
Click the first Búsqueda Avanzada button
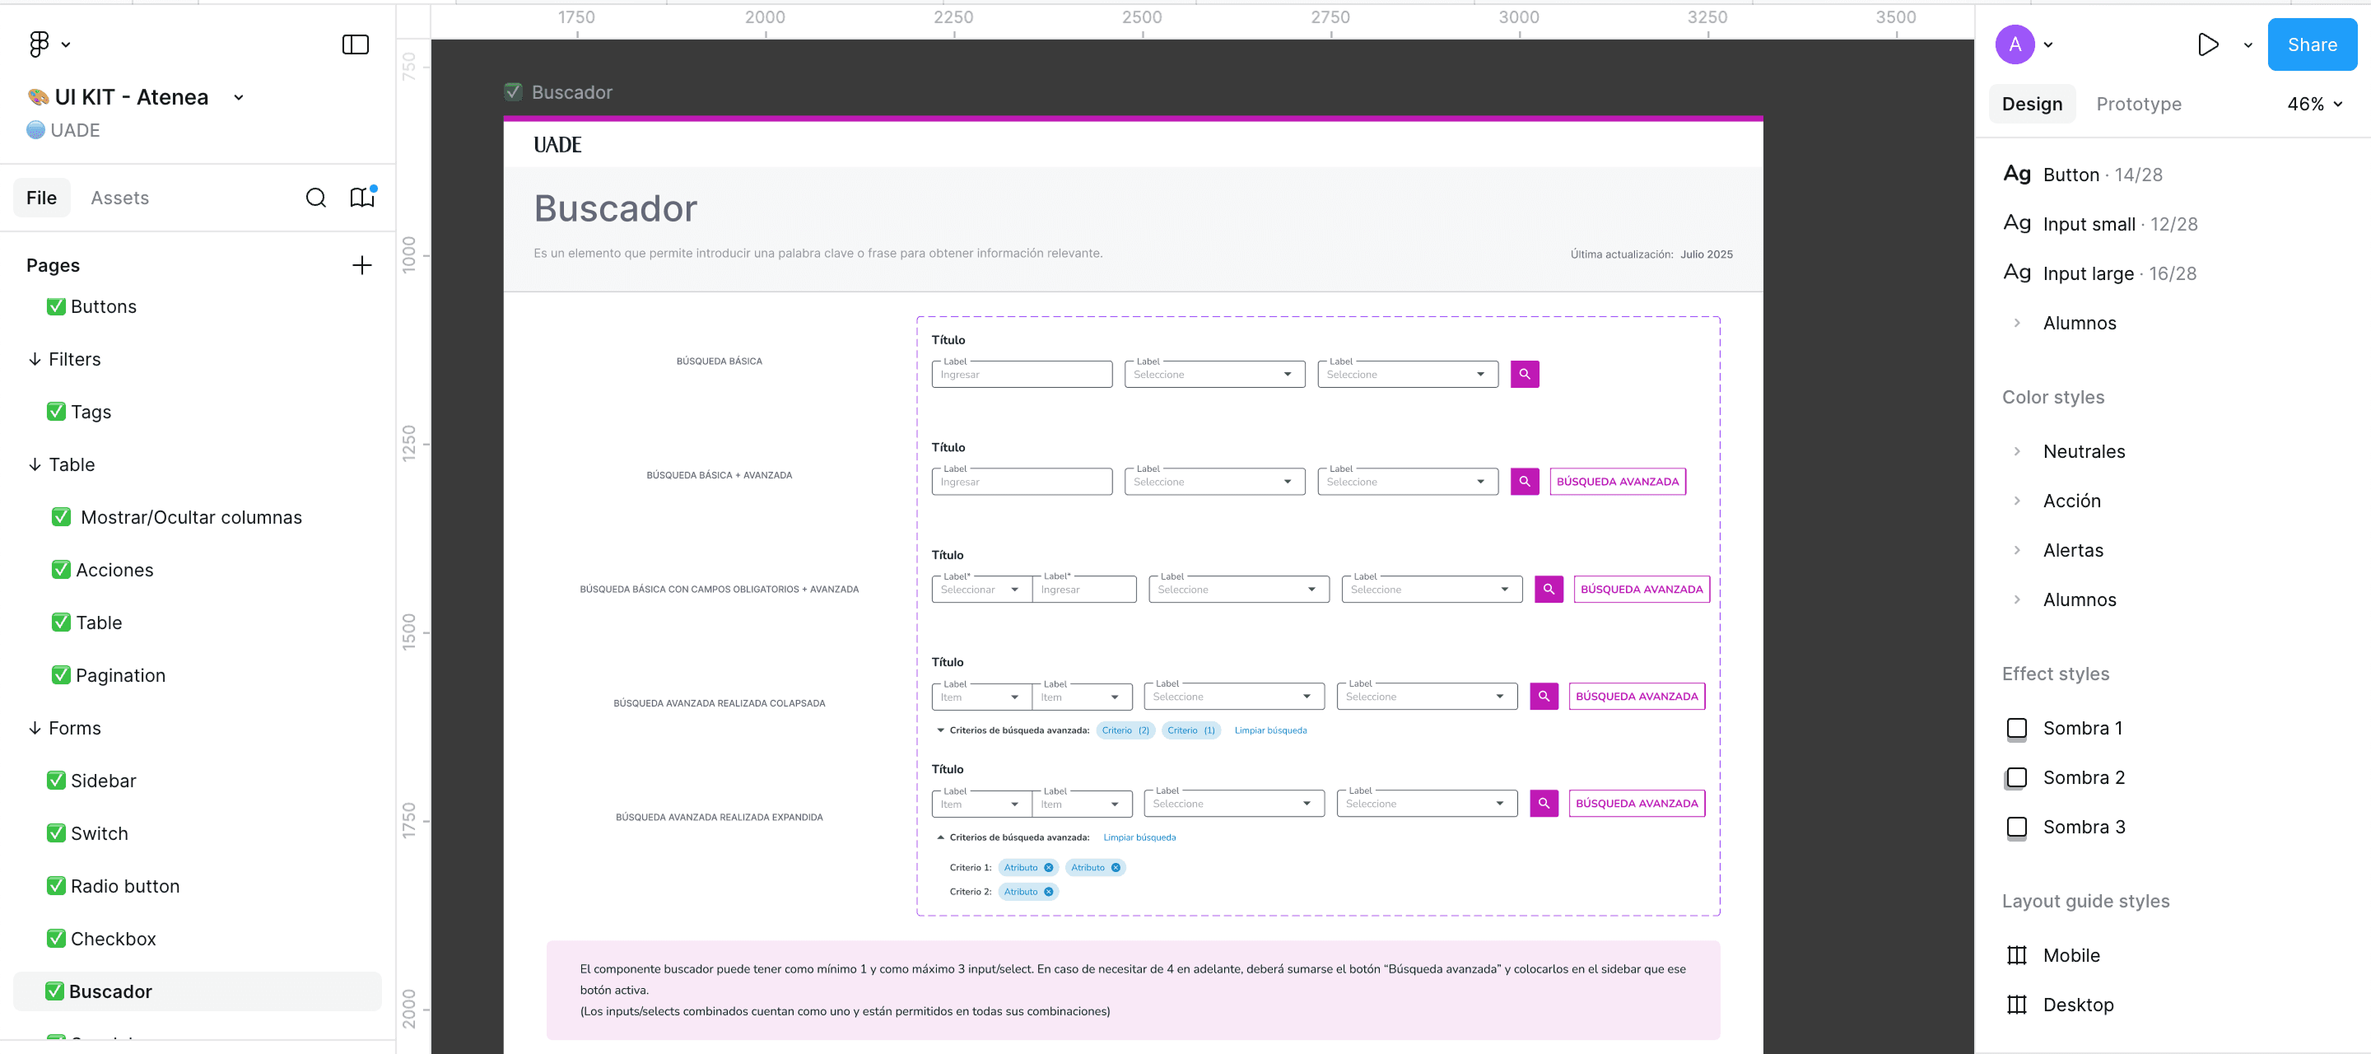[x=1617, y=482]
